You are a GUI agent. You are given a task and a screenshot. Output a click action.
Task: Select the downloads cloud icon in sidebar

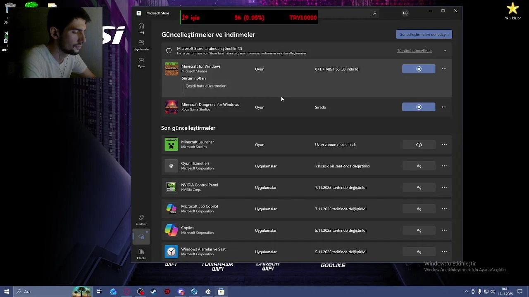tap(141, 237)
